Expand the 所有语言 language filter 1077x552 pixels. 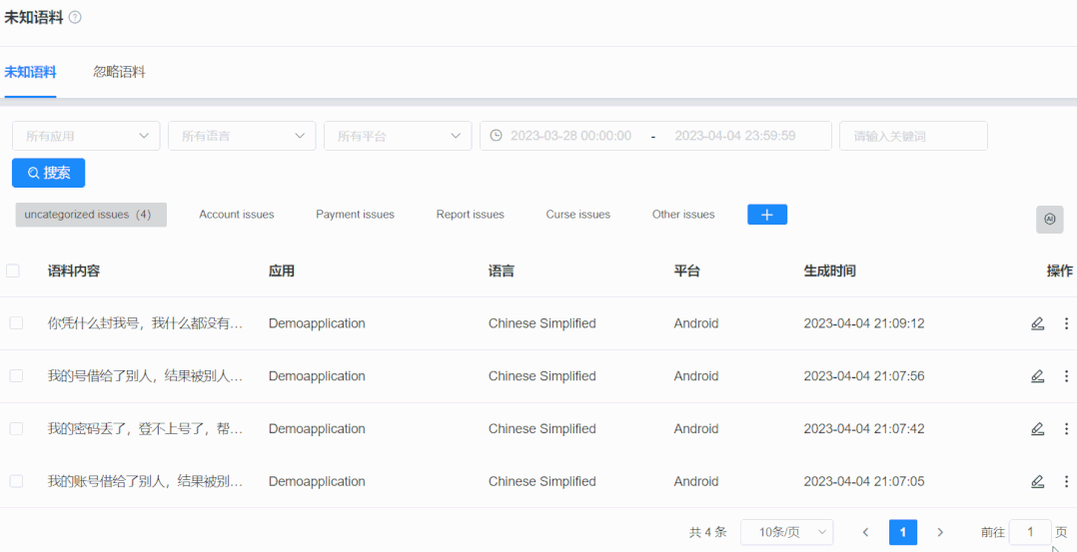(x=242, y=136)
